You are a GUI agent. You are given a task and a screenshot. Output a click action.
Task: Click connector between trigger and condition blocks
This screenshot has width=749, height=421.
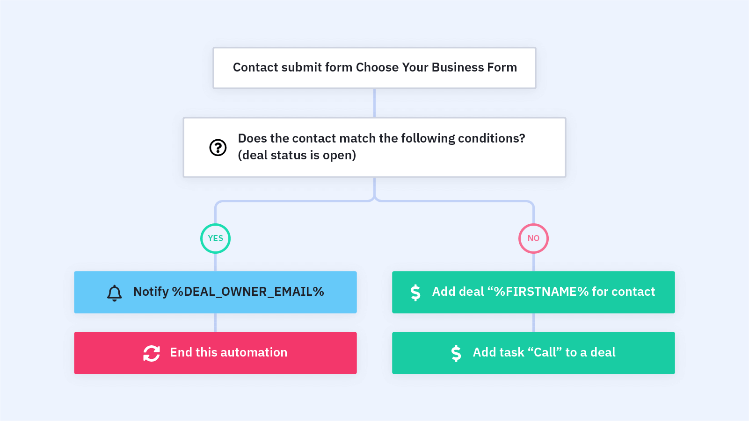[x=374, y=103]
